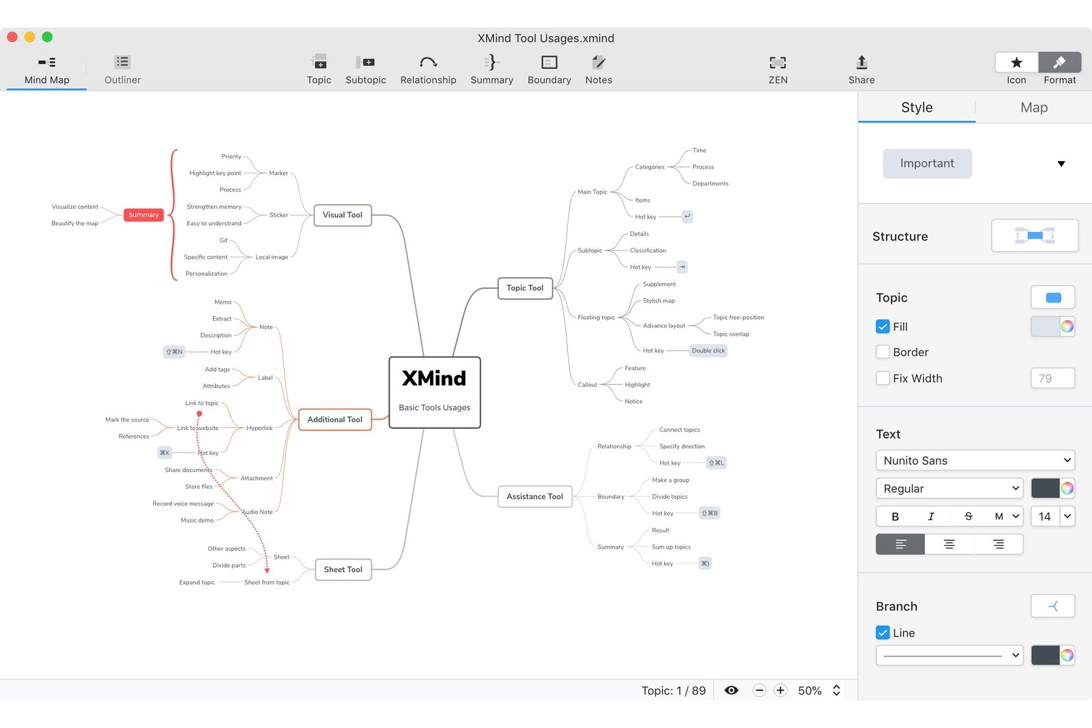
Task: Open the topic fill color picker
Action: click(1067, 326)
